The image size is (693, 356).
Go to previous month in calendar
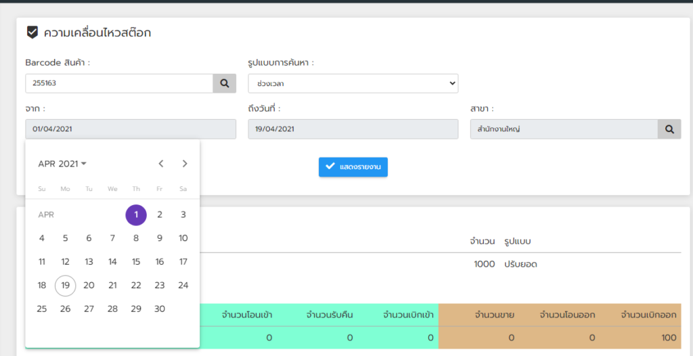click(x=161, y=164)
